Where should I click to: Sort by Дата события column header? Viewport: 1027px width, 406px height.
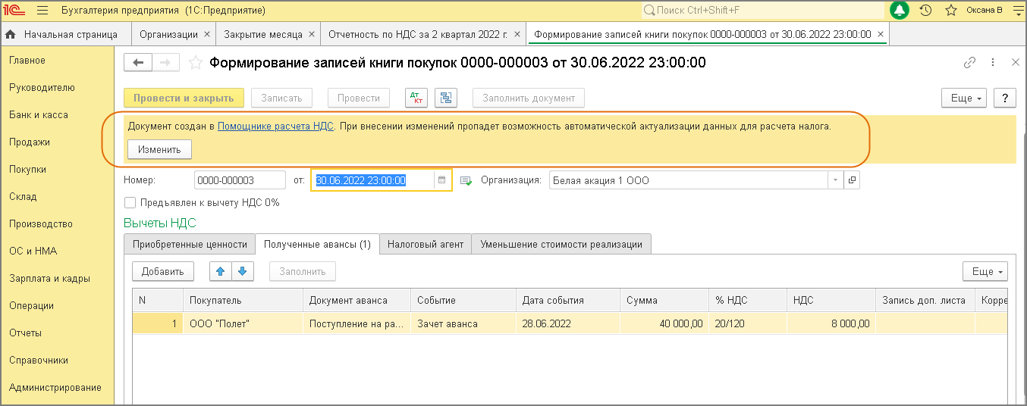click(568, 301)
